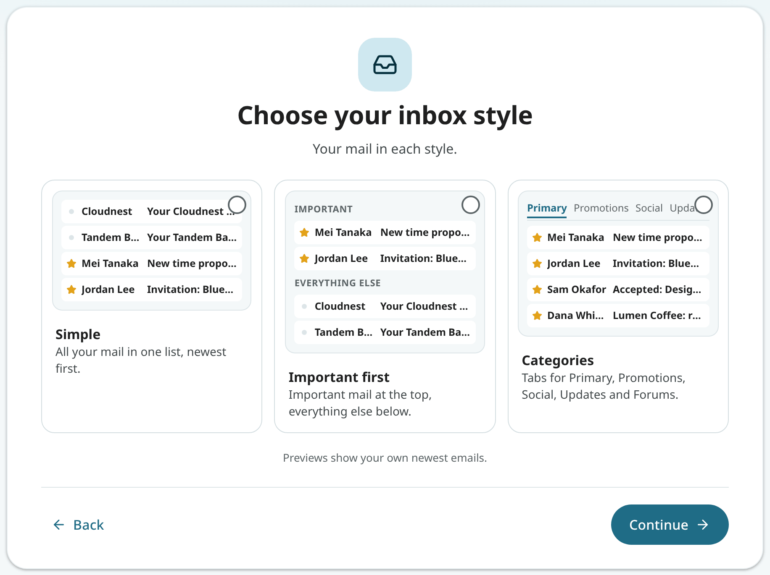Click Mei Tanaka's star in the Categories preview
This screenshot has height=575, width=770.
click(x=537, y=238)
